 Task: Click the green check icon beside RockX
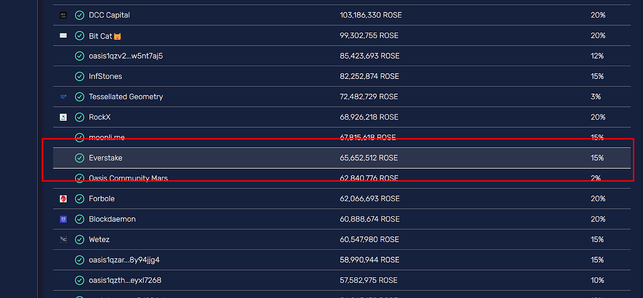coord(79,117)
